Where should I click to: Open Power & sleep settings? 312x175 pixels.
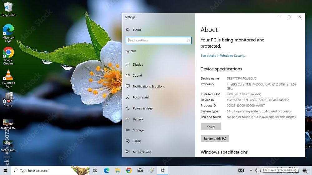tap(143, 108)
